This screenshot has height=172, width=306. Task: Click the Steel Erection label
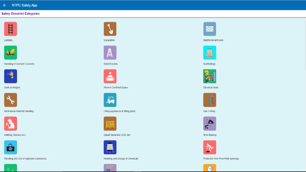coord(111,64)
